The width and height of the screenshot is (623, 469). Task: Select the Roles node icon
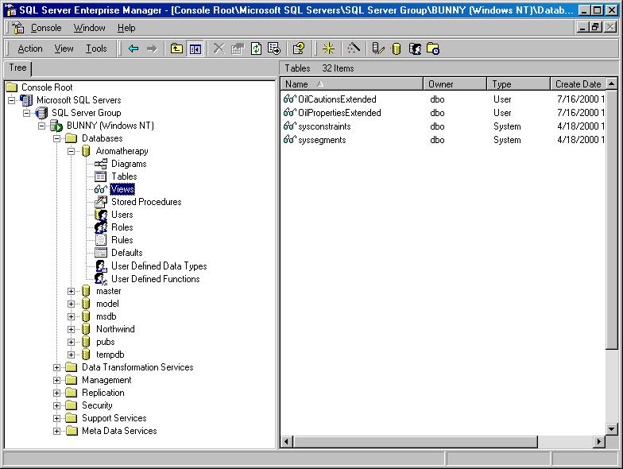pyautogui.click(x=101, y=227)
